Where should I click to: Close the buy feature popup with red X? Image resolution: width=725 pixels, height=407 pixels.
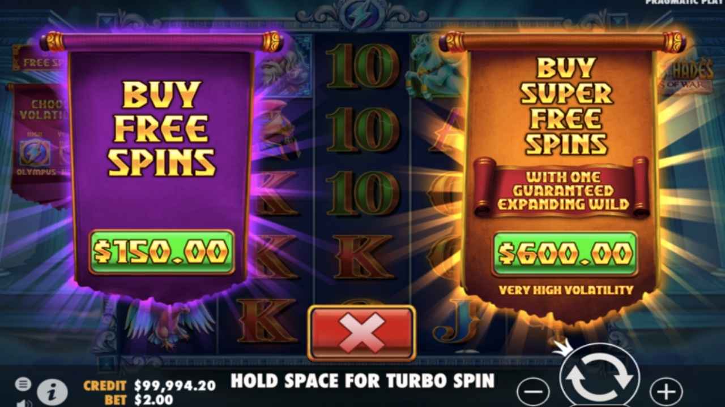(x=361, y=334)
